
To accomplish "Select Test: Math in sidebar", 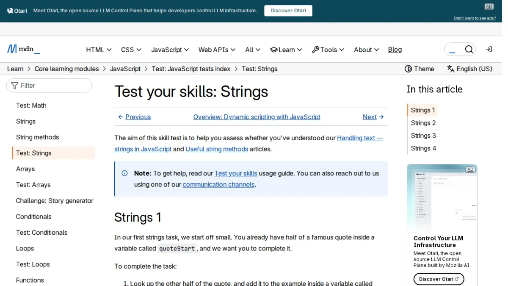I will pos(31,106).
